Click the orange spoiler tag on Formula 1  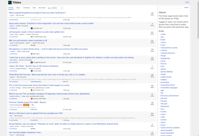(26, 105)
